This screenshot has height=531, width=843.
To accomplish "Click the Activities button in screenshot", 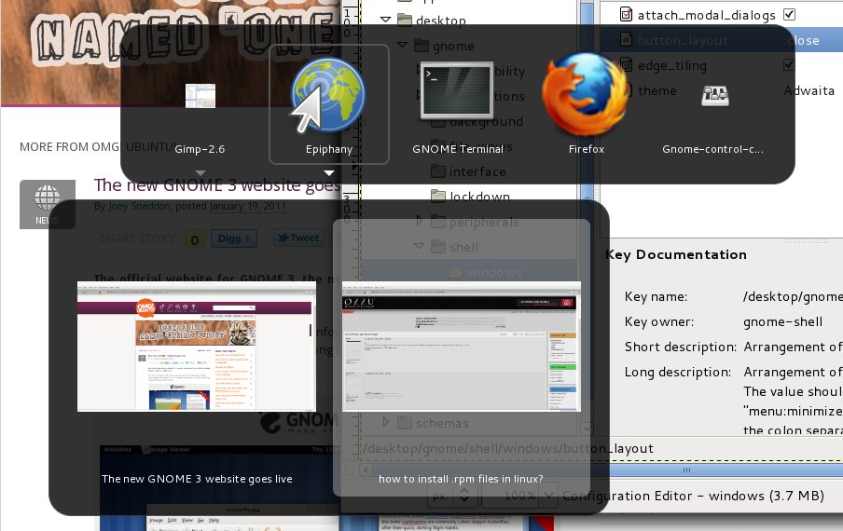I will 117,449.
